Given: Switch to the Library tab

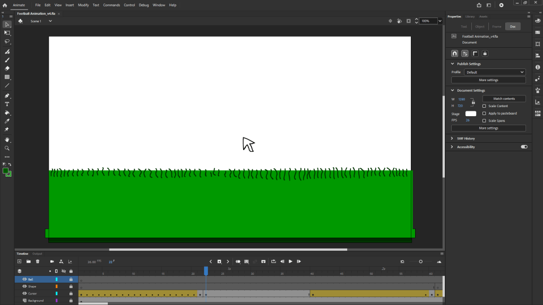Looking at the screenshot, I should 470,16.
